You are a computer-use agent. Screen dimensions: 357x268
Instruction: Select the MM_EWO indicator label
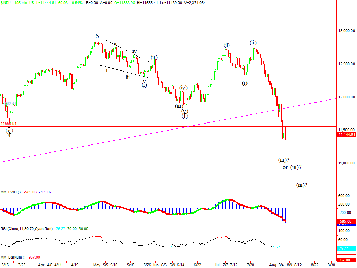tap(10, 192)
